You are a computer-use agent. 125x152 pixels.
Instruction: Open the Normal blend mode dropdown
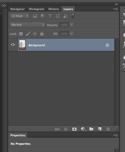(x=27, y=25)
